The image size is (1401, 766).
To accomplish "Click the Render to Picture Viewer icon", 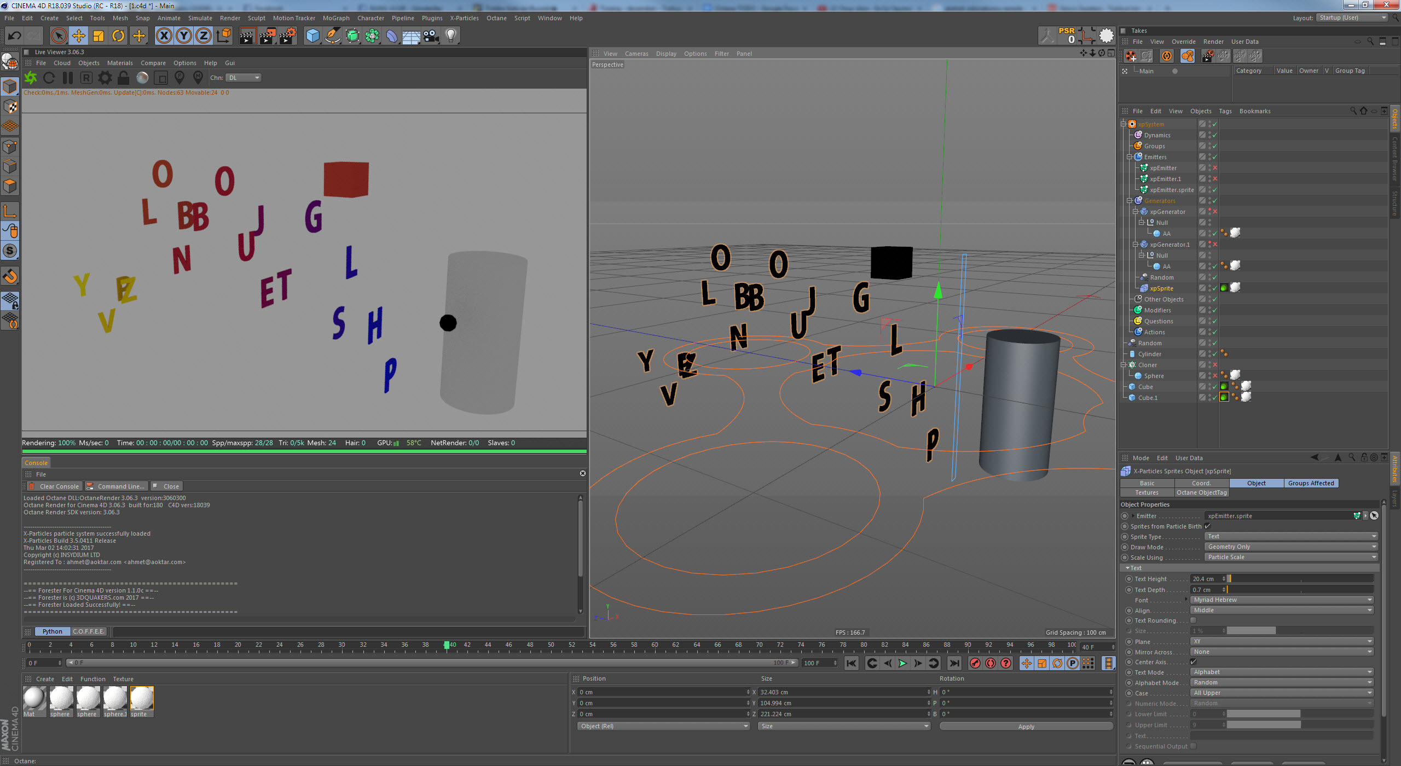I will click(x=267, y=36).
